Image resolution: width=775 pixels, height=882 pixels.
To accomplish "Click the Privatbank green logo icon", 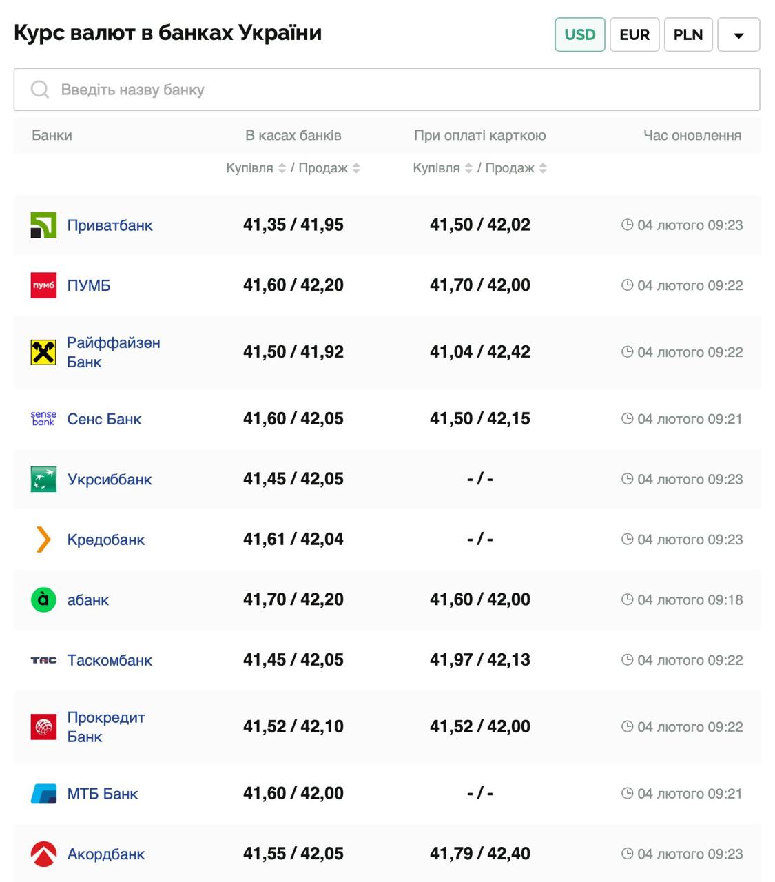I will (x=43, y=225).
